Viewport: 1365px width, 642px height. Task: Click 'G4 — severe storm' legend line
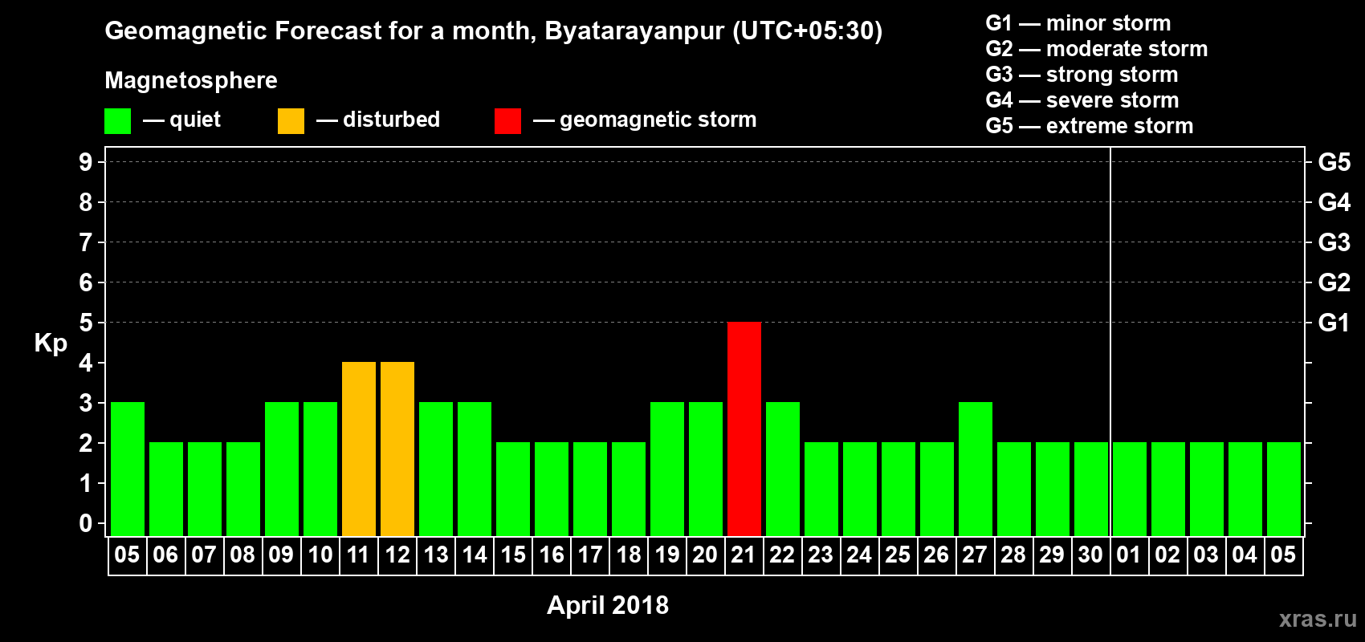(1082, 100)
